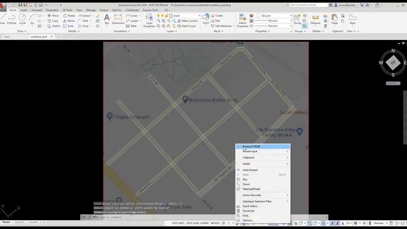The image size is (407, 229).
Task: Click the Stretch tool
Action: 53,26
